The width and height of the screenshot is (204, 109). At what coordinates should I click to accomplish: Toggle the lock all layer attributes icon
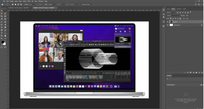[x=180, y=19]
